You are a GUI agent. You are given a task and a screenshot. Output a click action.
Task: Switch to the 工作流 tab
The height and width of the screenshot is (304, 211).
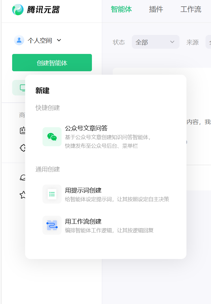tap(190, 9)
